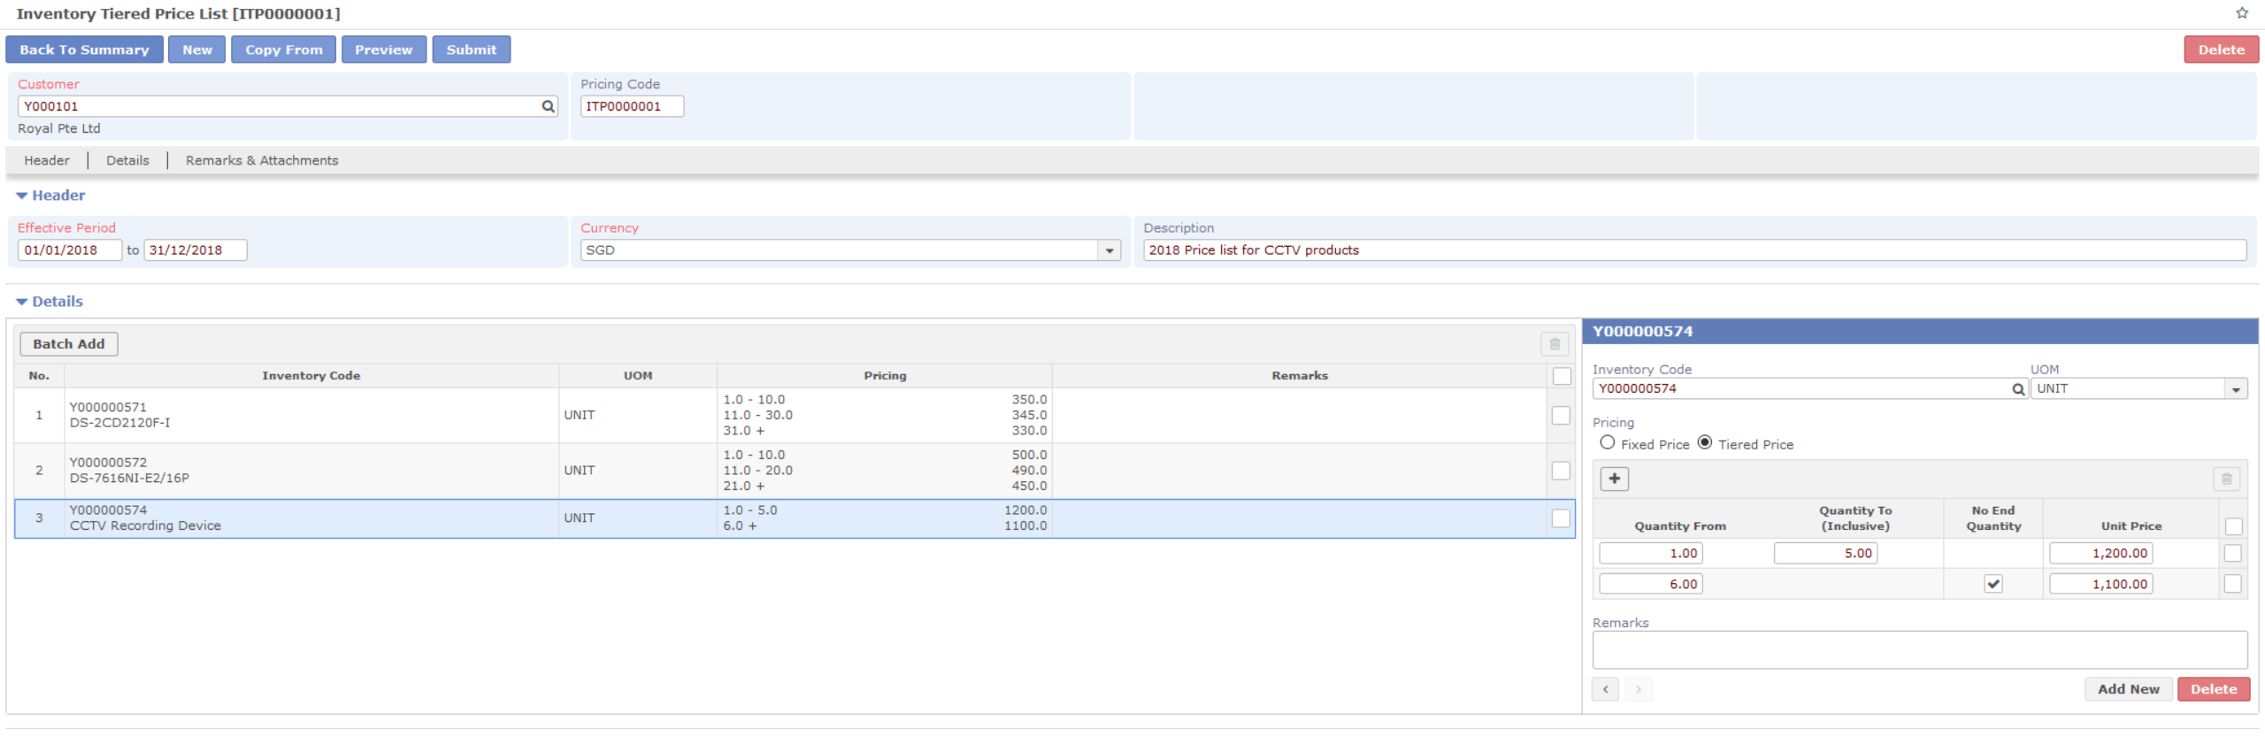Viewport: 2265px width, 736px height.
Task: Open the UOM dropdown in the side panel
Action: coord(2235,389)
